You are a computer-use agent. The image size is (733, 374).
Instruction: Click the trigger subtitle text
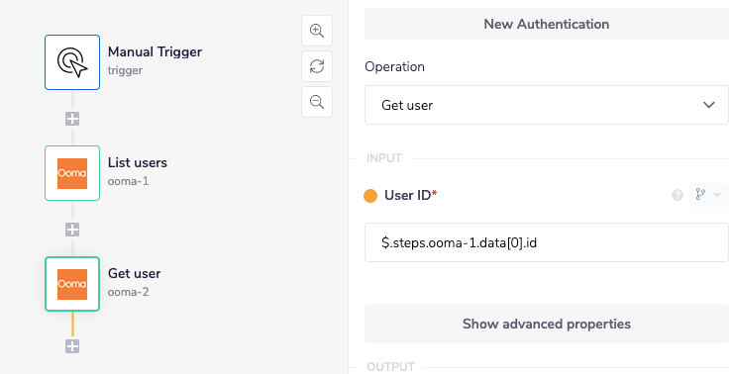coord(125,70)
